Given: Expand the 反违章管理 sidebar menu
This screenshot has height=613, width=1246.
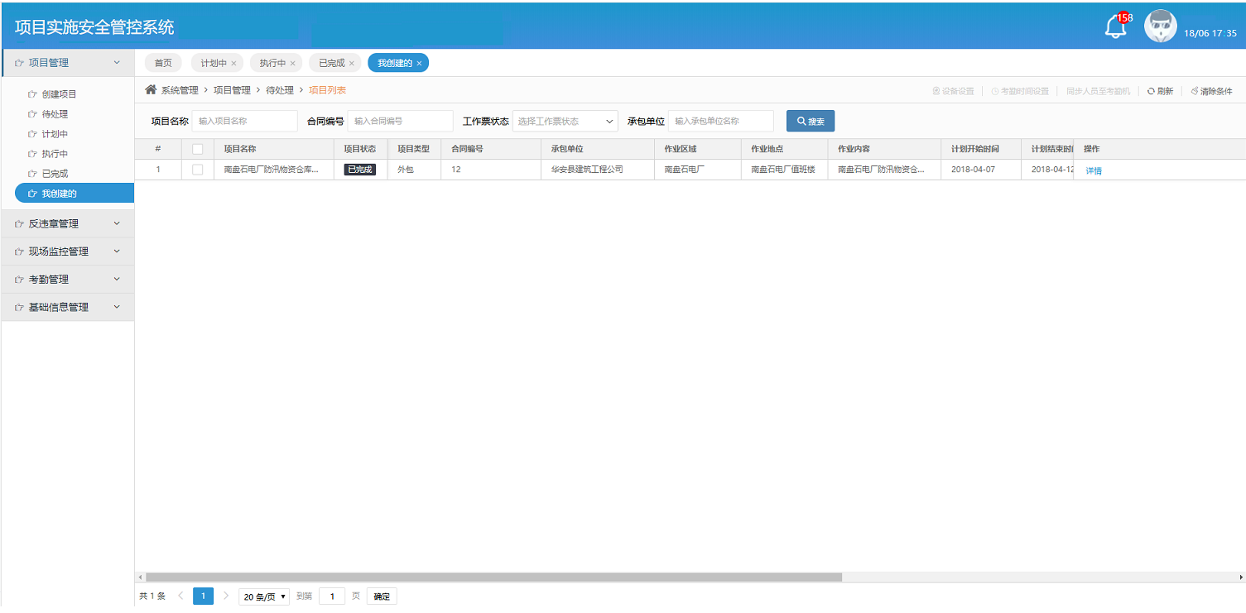Looking at the screenshot, I should click(68, 223).
